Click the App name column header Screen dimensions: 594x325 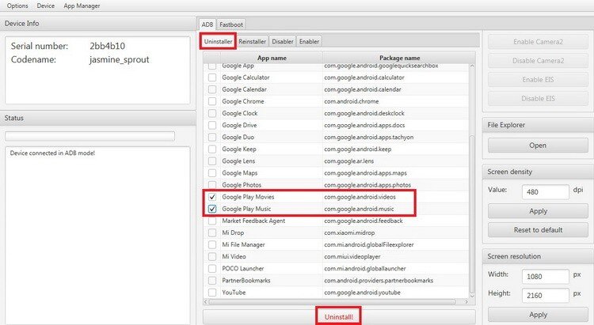(x=272, y=58)
